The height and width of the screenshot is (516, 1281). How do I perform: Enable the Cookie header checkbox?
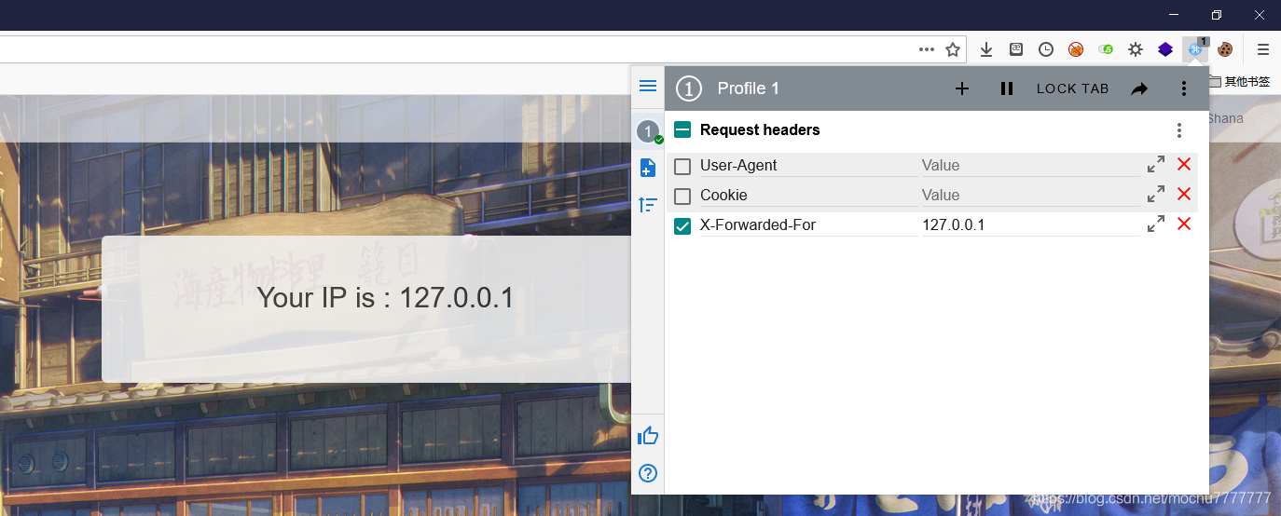(682, 197)
